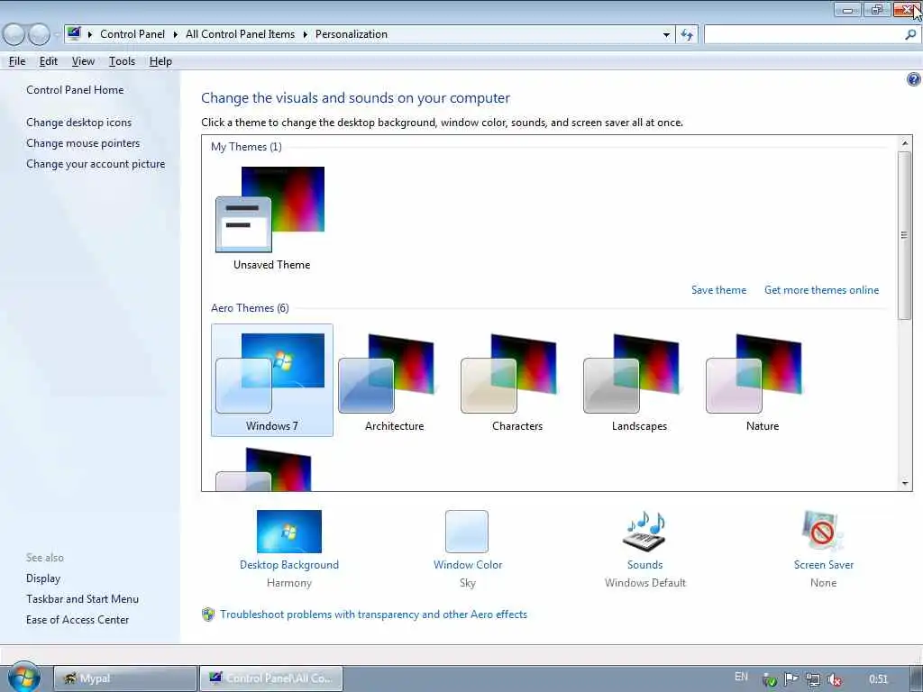This screenshot has width=923, height=692.
Task: Click the Back navigation button
Action: (x=14, y=35)
